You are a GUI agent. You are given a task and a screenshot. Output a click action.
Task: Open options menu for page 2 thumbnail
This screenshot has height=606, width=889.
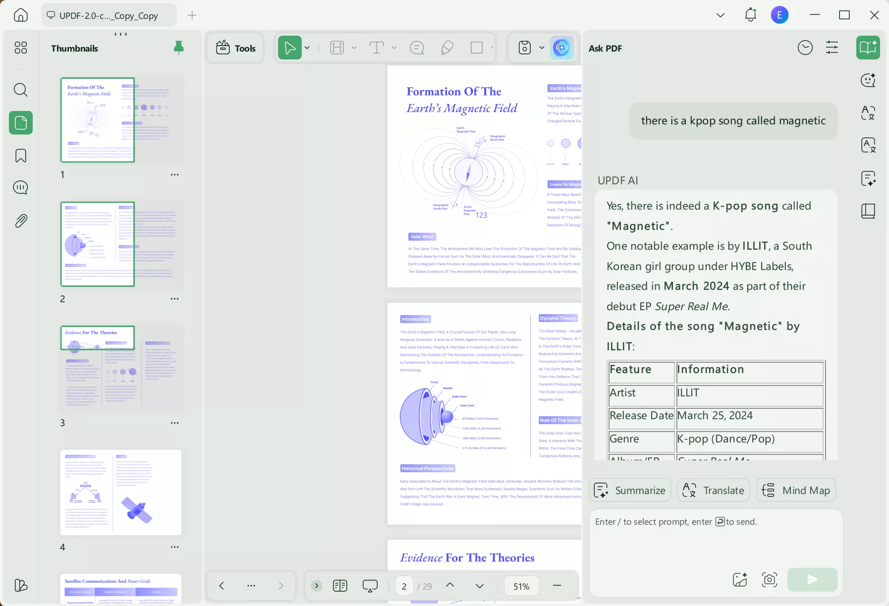pos(174,299)
